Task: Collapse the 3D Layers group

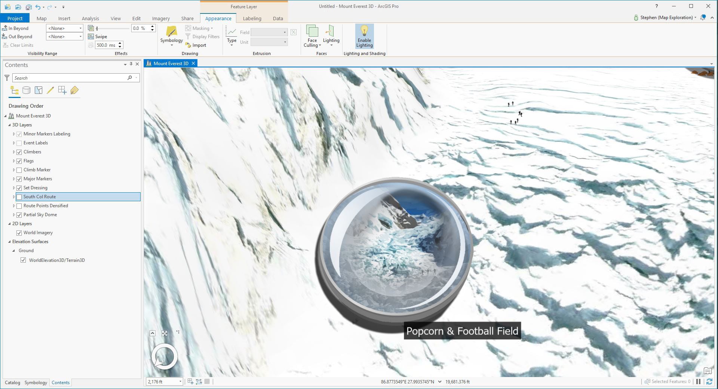Action: (x=10, y=125)
